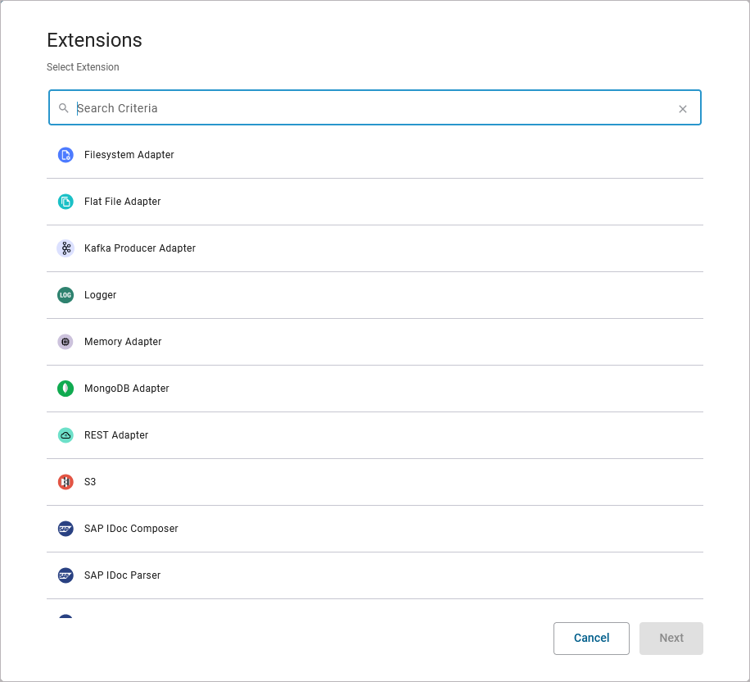
Task: Select the Kafka Producer Adapter entry
Action: [x=140, y=248]
